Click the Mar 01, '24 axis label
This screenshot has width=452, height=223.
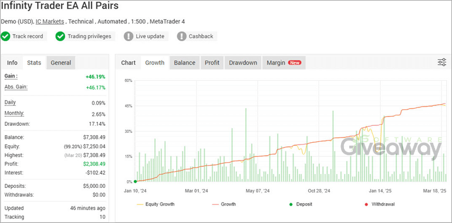pos(197,191)
